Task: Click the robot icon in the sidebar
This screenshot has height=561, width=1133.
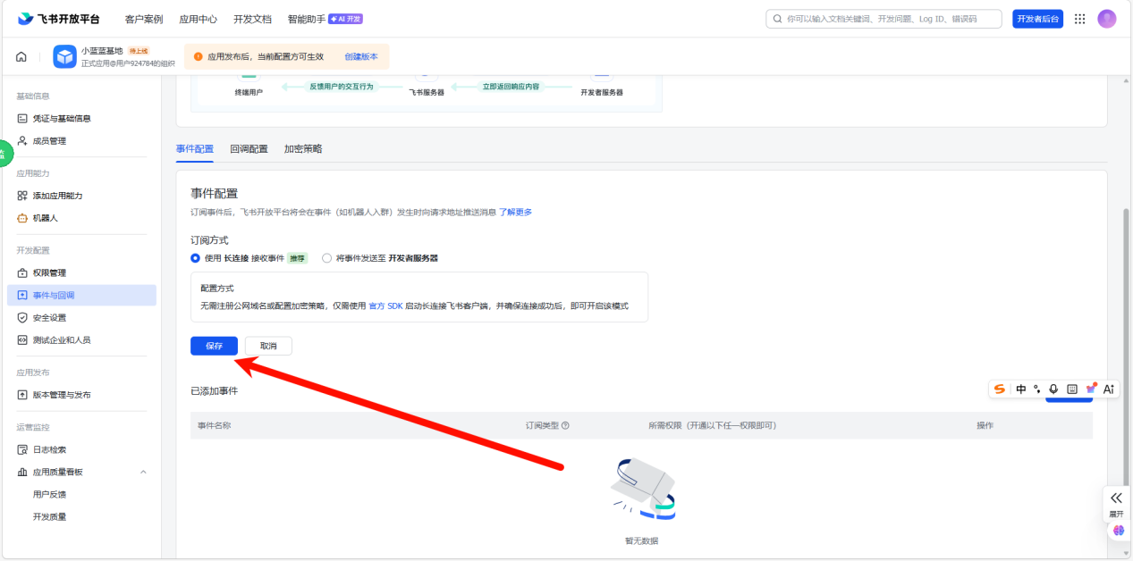Action: (22, 218)
